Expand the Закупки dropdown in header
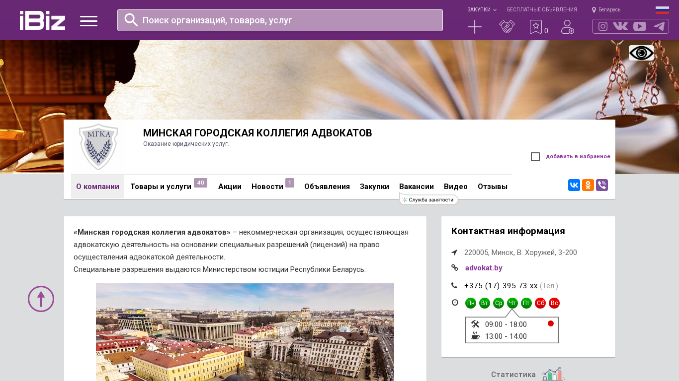The height and width of the screenshot is (381, 679). point(482,9)
